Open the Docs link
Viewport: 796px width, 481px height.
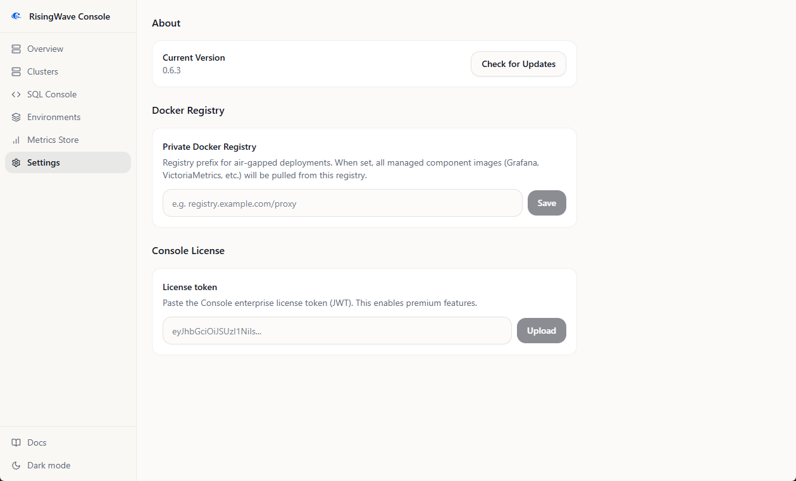click(68, 442)
